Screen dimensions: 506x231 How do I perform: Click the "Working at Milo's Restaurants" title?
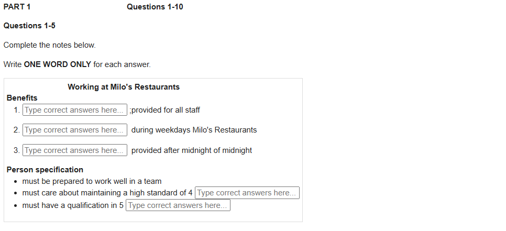(124, 87)
